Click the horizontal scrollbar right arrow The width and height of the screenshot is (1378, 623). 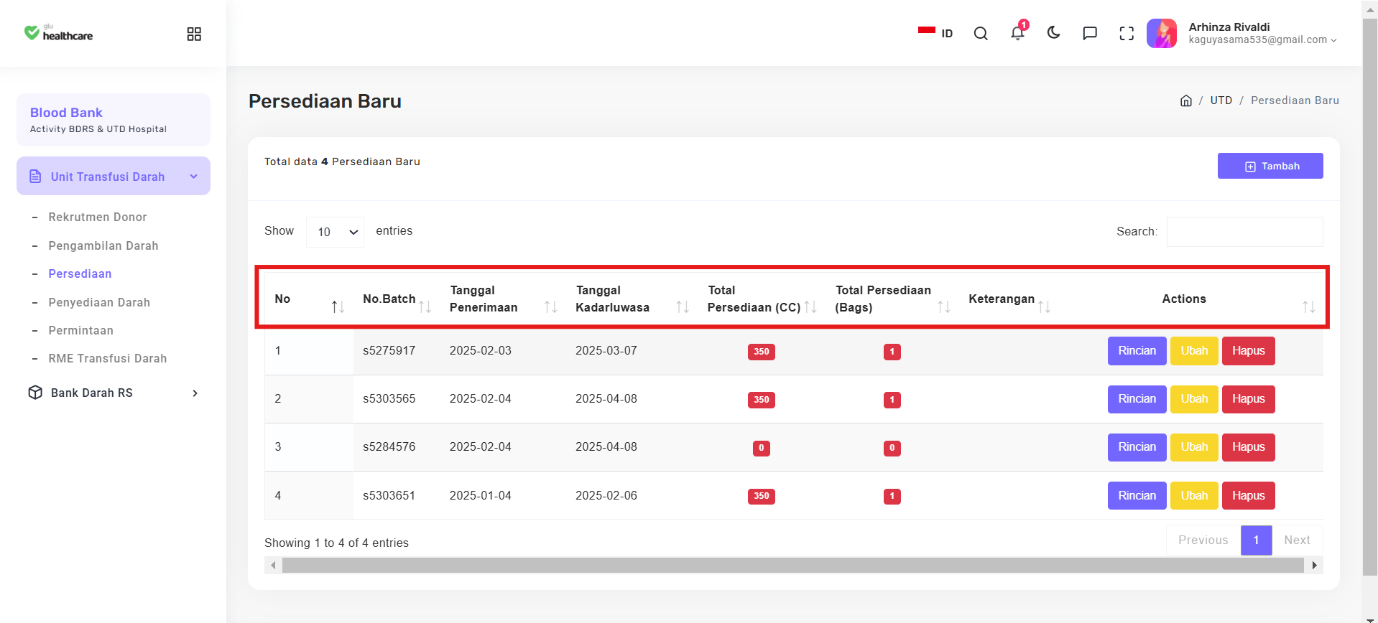click(1315, 566)
